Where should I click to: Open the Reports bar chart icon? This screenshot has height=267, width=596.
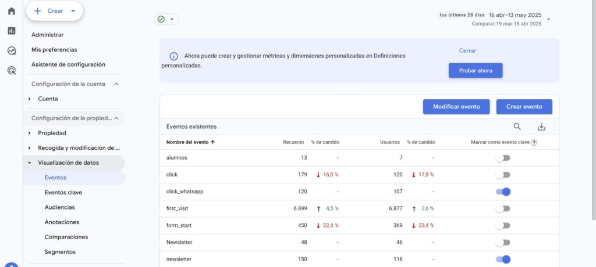11,31
